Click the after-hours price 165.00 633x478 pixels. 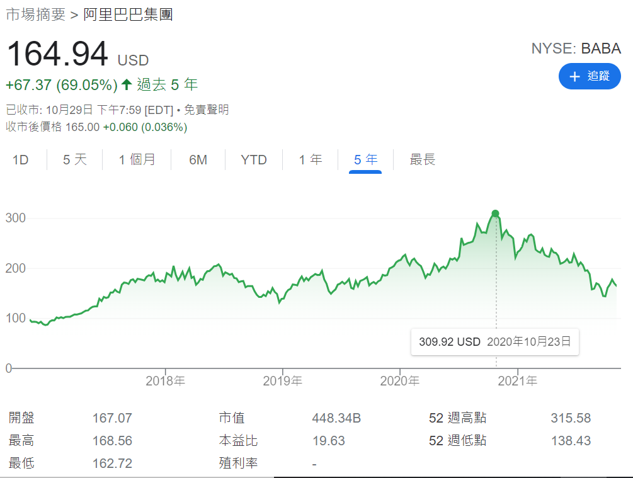[x=83, y=127]
